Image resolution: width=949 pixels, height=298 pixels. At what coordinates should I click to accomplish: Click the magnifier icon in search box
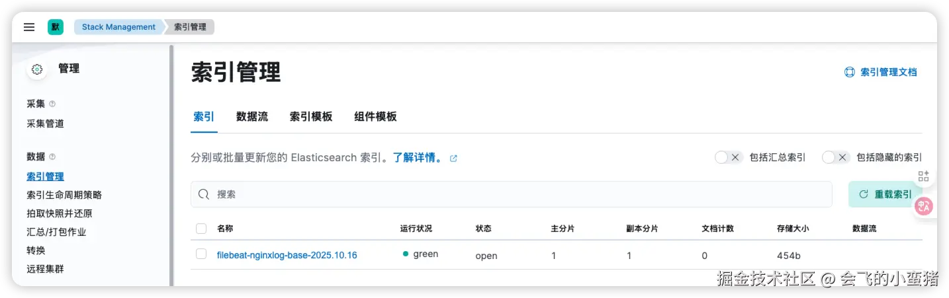coord(204,194)
